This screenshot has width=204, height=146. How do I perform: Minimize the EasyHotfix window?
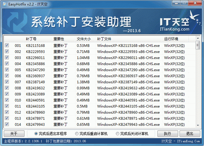point(176,3)
